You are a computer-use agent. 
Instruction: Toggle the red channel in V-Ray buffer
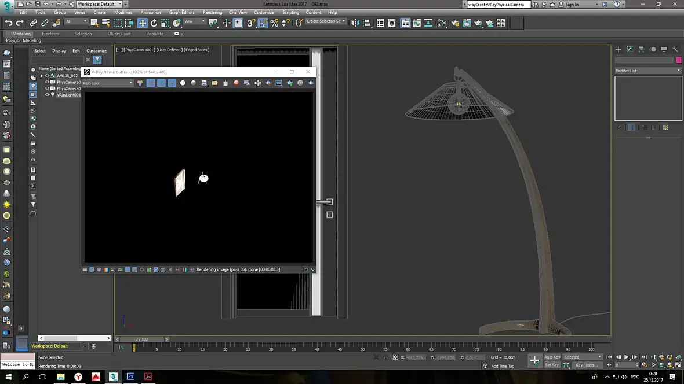(151, 83)
